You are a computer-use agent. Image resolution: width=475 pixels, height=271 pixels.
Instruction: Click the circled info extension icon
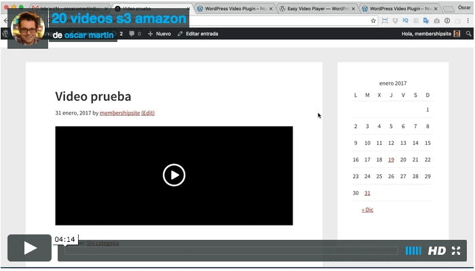click(447, 20)
